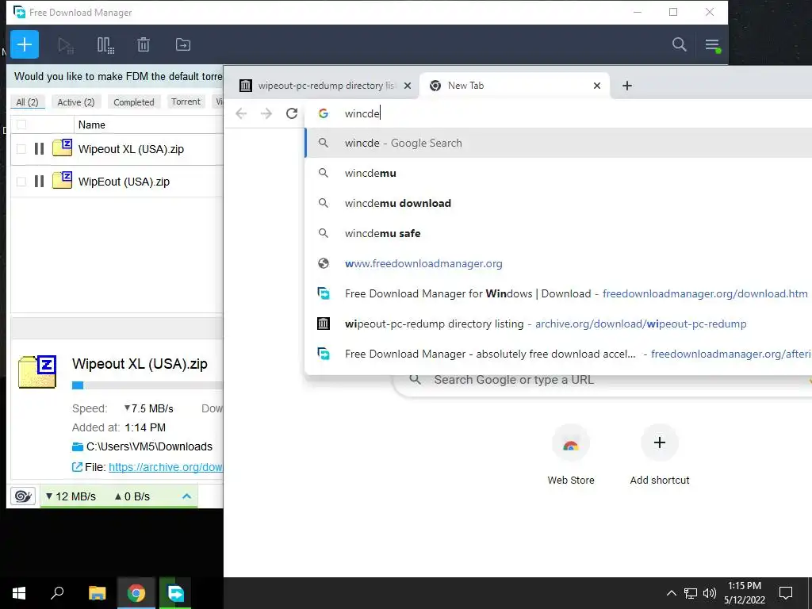Click the Chrome address bar with wincde
Screen dimensions: 812x609
click(559, 113)
